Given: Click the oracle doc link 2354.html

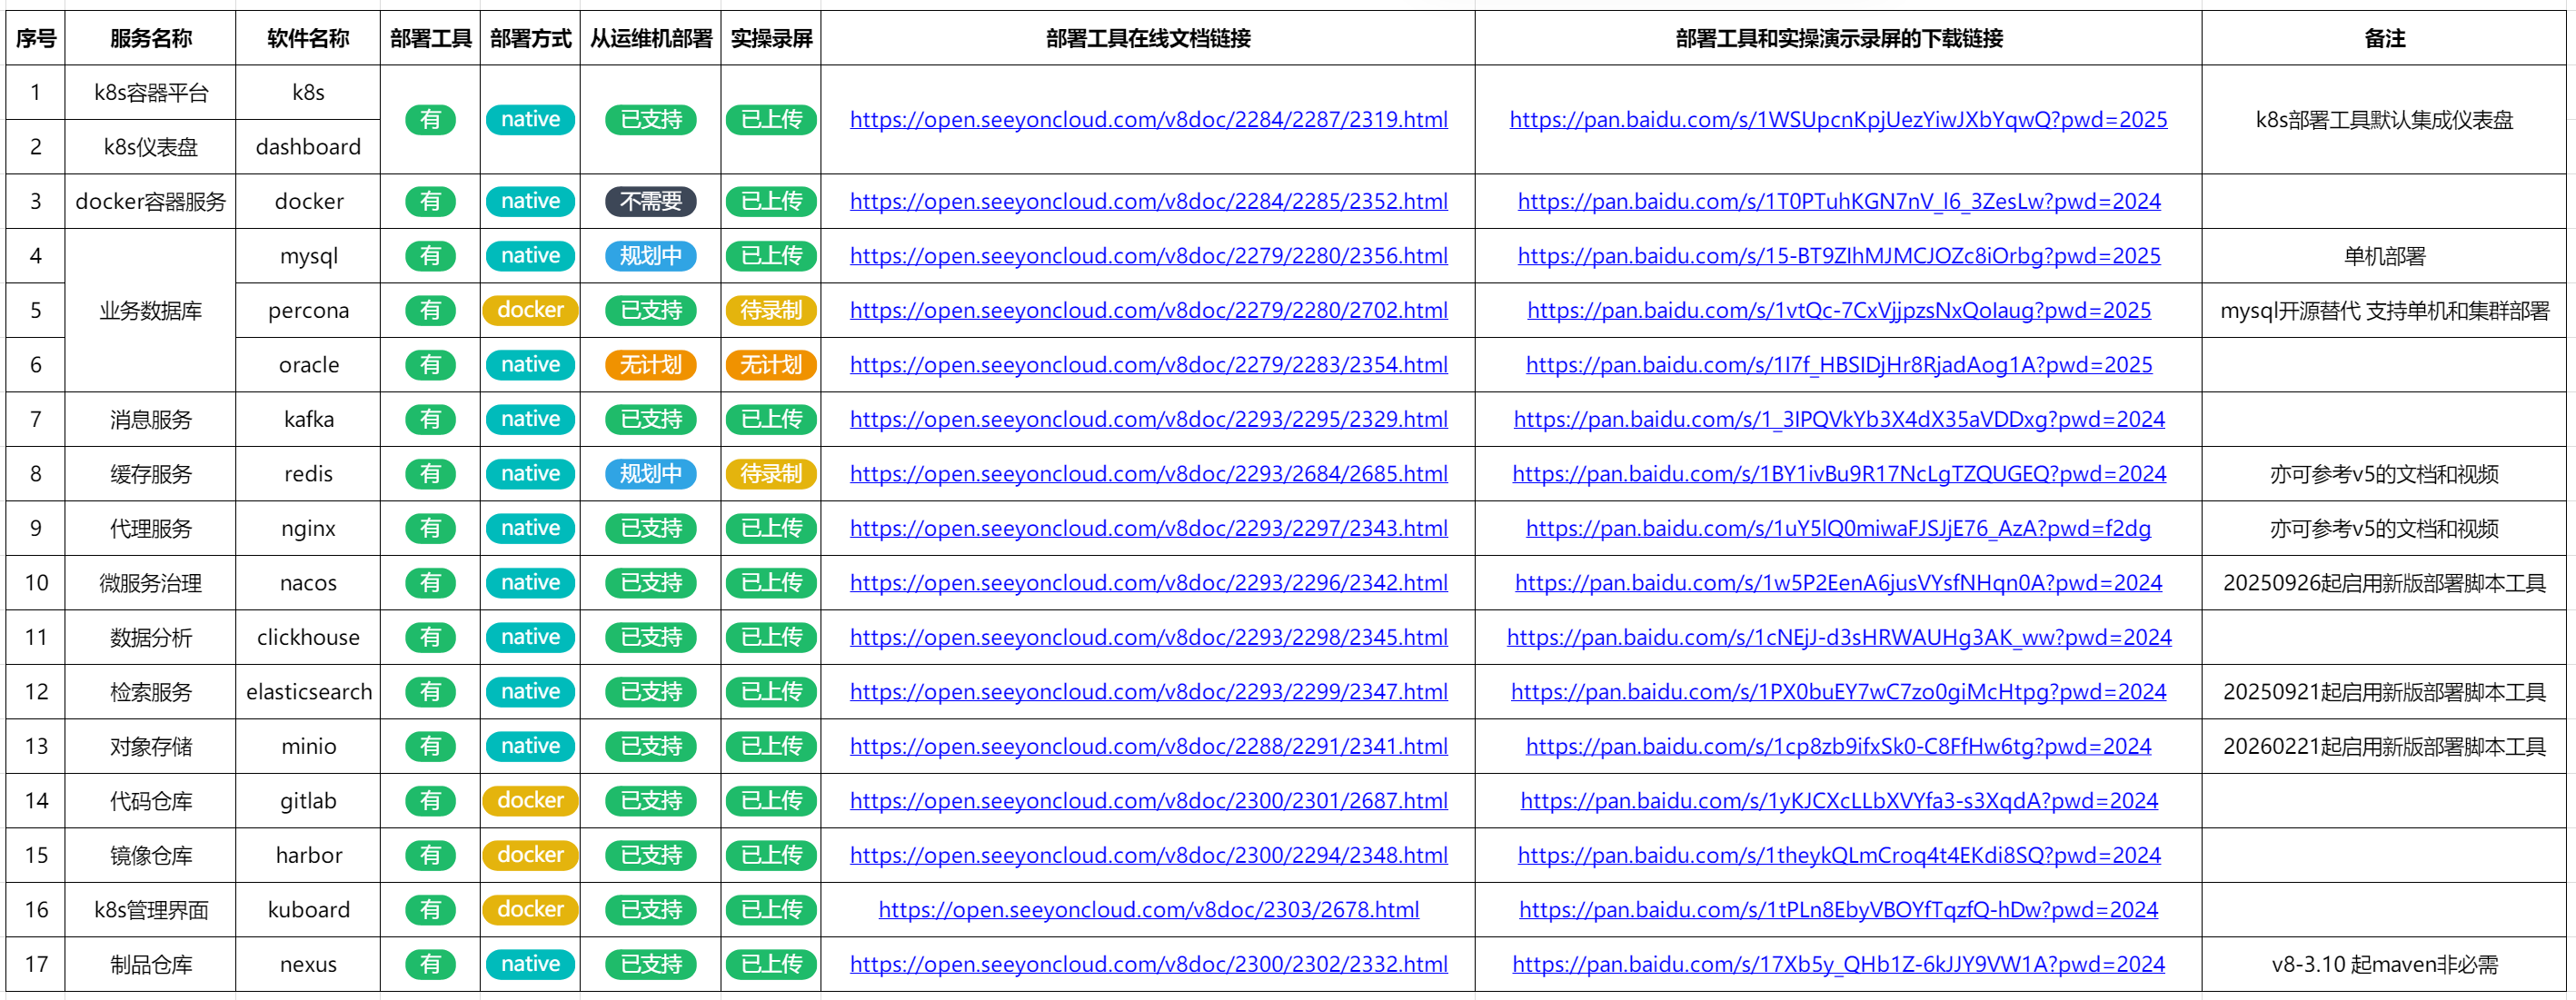Looking at the screenshot, I should [x=1148, y=365].
